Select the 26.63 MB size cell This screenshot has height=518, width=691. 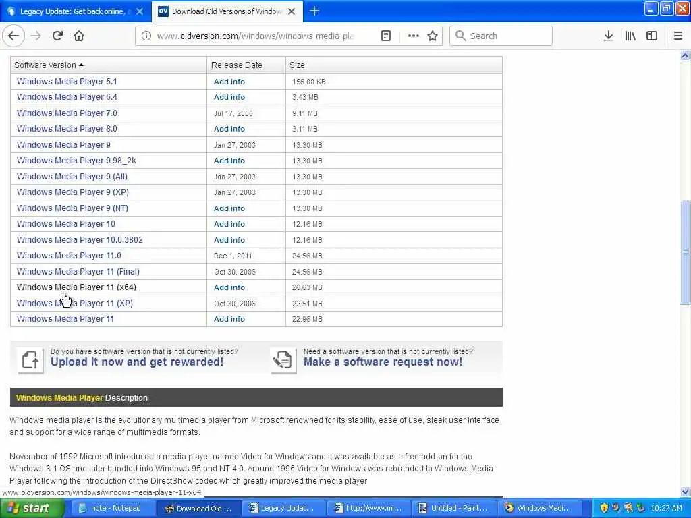(x=307, y=287)
